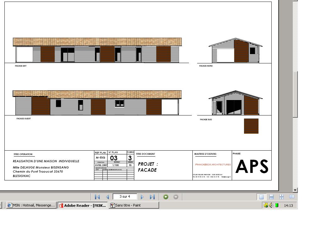Screen dimensions: 322x241
Task: Click the green tray icon beside the speaker
Action: pos(277,205)
